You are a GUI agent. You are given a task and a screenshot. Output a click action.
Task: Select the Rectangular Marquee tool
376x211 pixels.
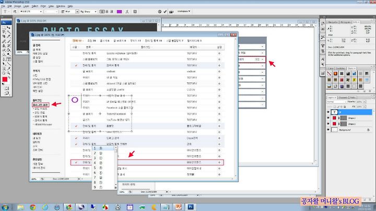4,28
